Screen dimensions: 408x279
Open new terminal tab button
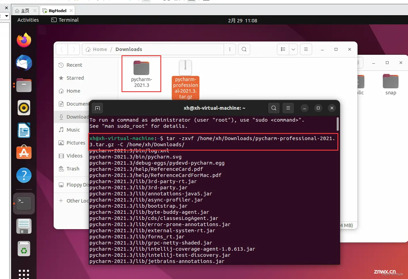pos(98,108)
